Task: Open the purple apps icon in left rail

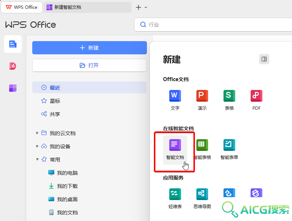Action: click(13, 88)
